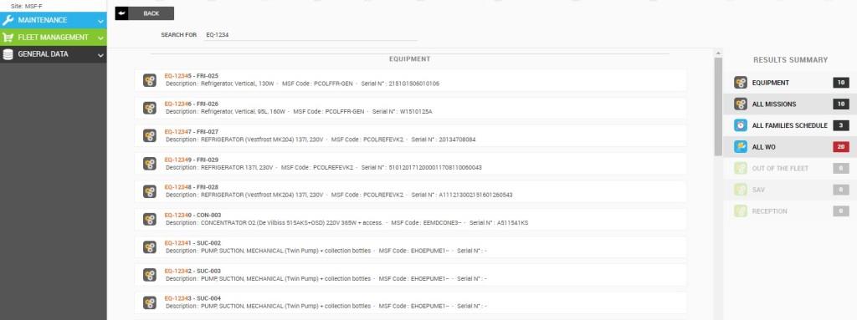
Task: Click the equipment icon for EQ-12348 FRI-028
Action: coord(150,191)
